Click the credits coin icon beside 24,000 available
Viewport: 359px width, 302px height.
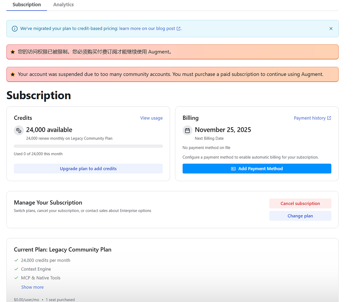[x=19, y=130]
